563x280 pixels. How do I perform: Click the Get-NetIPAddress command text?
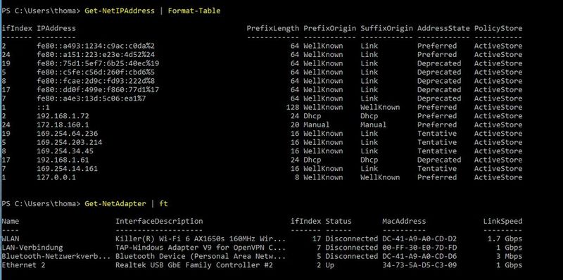click(120, 11)
